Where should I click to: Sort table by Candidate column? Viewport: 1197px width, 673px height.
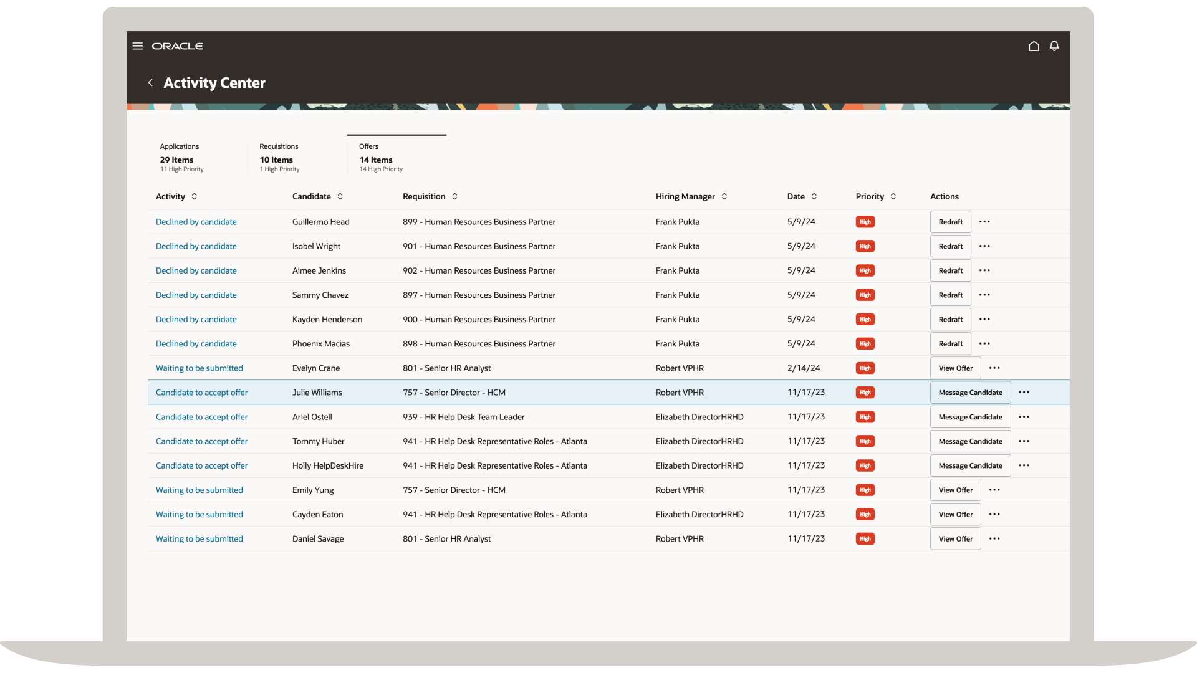point(340,196)
